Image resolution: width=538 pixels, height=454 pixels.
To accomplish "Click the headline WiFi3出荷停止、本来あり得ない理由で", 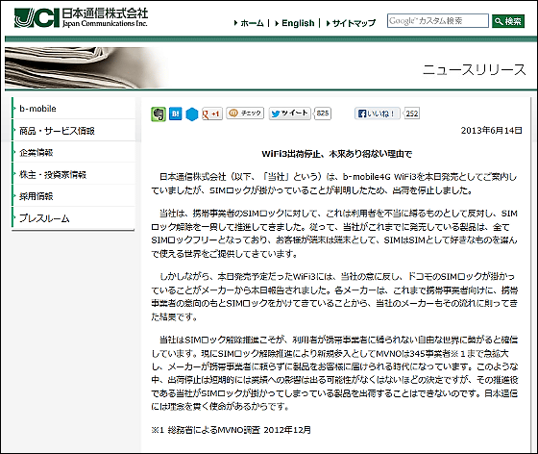I will (x=336, y=154).
